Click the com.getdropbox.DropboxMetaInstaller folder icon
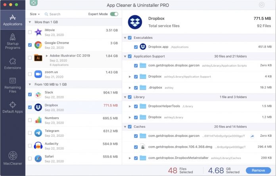Image resolution: width=276 pixels, height=176 pixels. coord(143,158)
